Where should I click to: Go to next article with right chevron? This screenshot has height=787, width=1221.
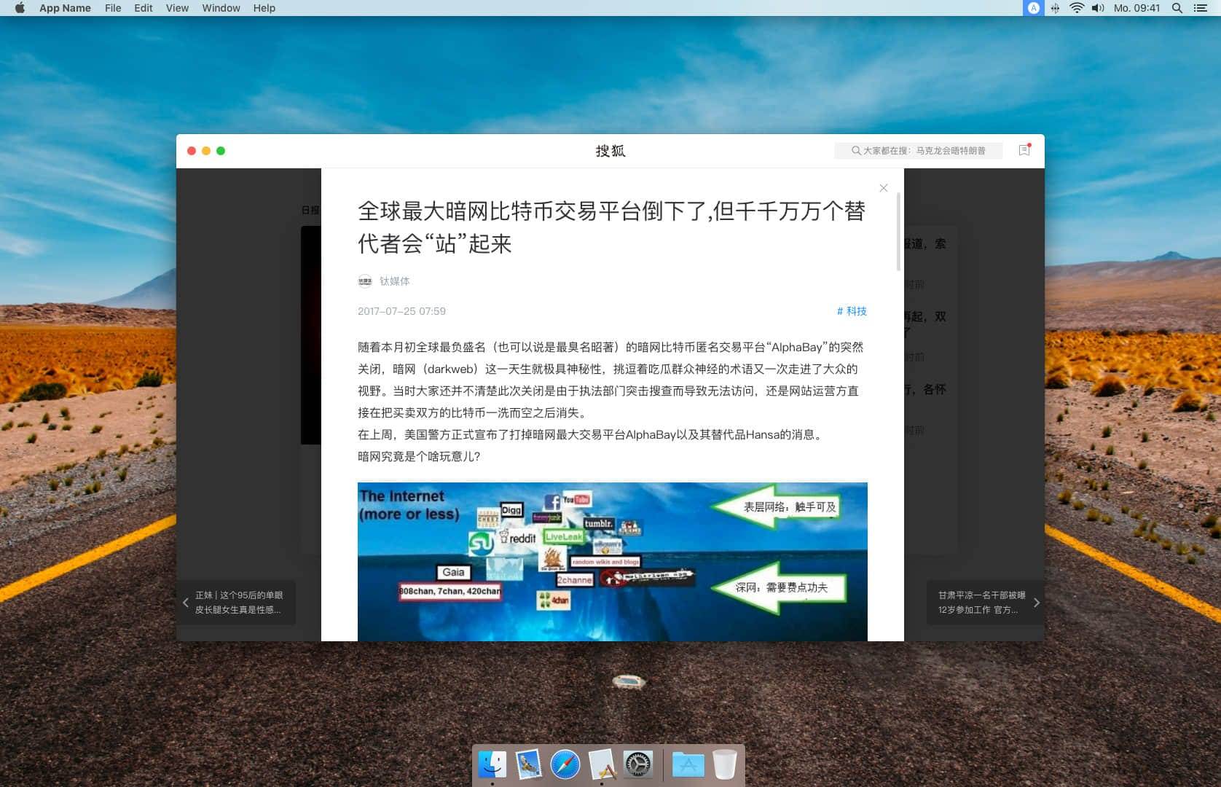pyautogui.click(x=1036, y=603)
